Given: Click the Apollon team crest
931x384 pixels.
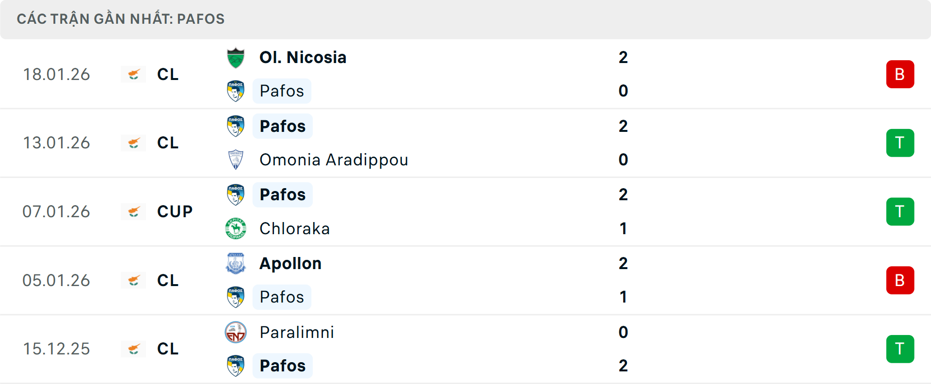Looking at the screenshot, I should tap(236, 263).
